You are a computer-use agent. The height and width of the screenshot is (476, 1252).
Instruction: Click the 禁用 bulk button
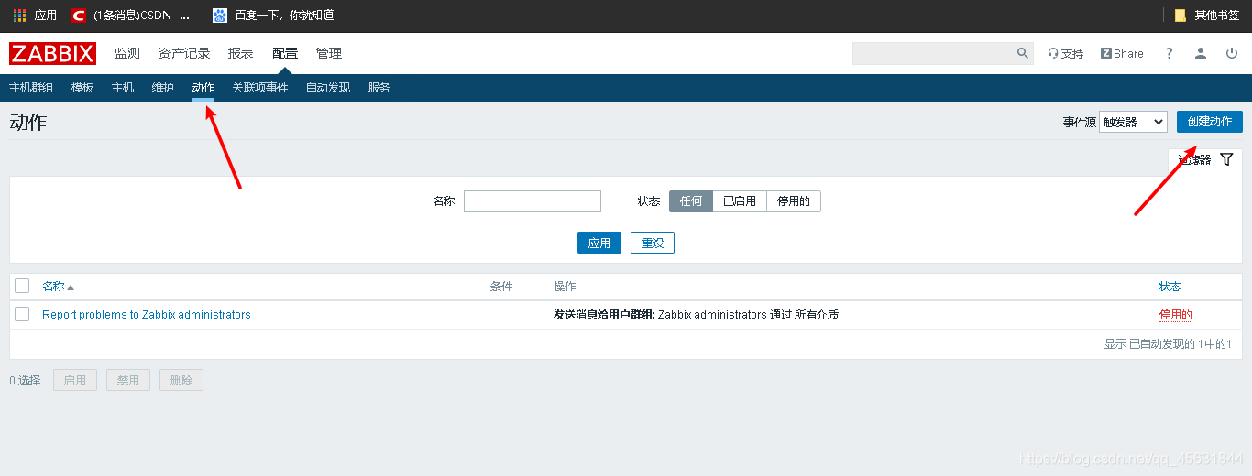click(x=128, y=380)
